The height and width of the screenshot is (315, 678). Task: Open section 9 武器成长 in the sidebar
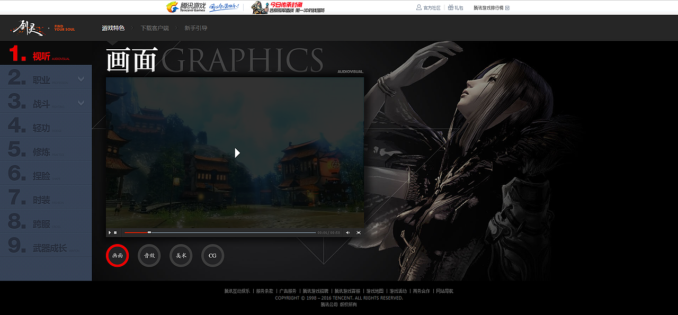pos(46,245)
